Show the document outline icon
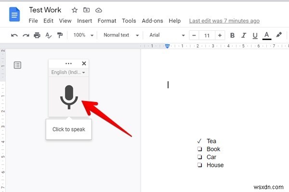289x192 pixels. click(17, 65)
